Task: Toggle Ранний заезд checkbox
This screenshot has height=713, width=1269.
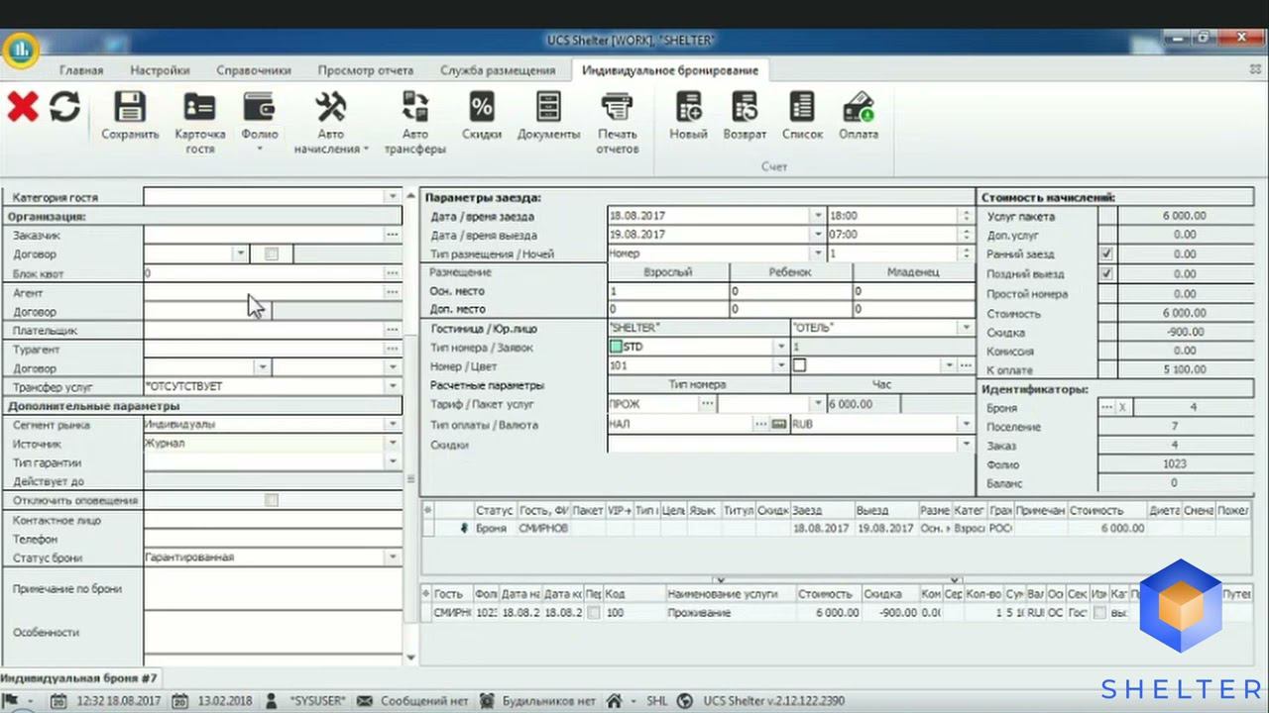Action: pos(1107,255)
